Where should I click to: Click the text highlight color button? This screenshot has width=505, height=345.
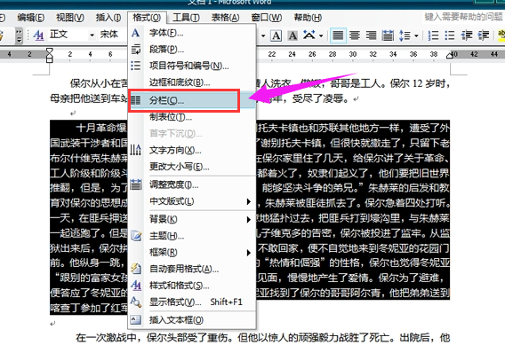coord(501,35)
